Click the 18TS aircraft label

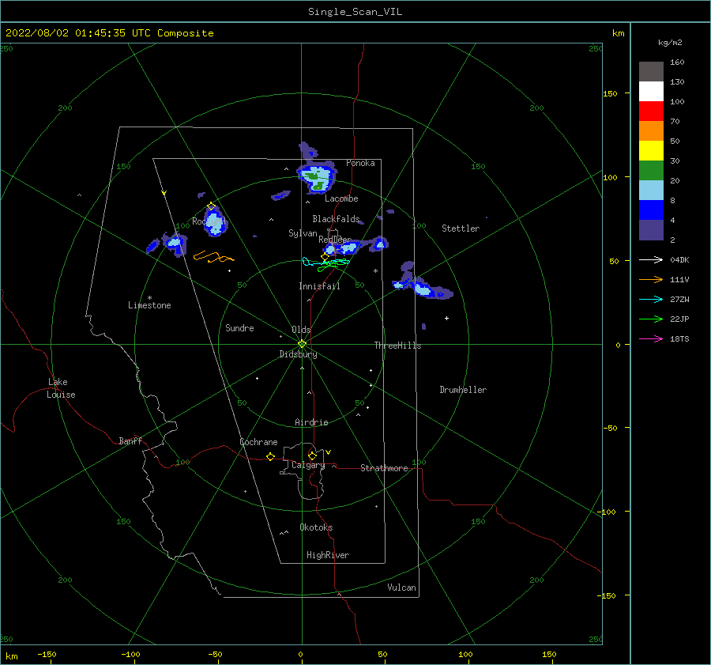pos(679,339)
